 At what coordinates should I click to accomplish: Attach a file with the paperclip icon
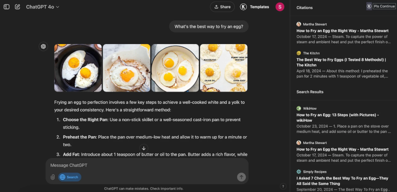(53, 177)
